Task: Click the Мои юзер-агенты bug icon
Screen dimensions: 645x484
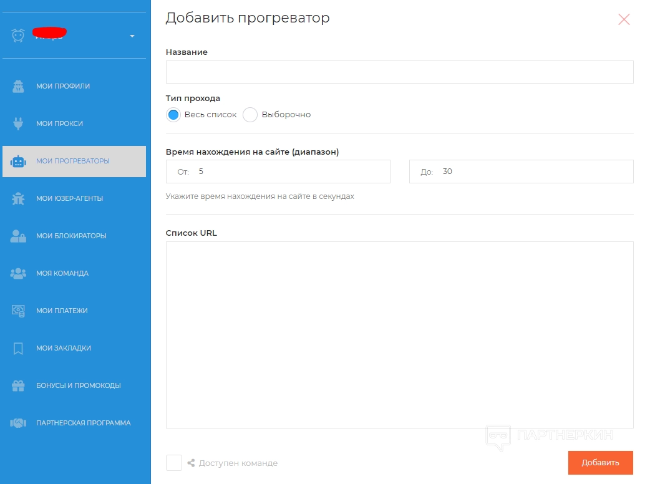Action: (x=18, y=198)
